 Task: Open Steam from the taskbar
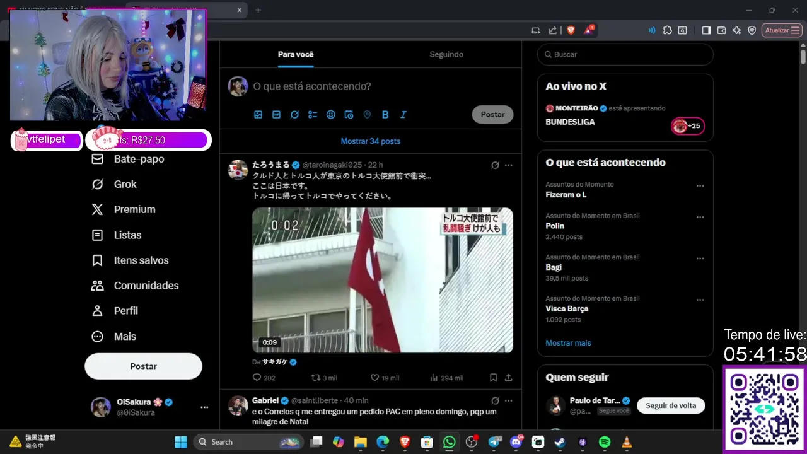pos(560,442)
